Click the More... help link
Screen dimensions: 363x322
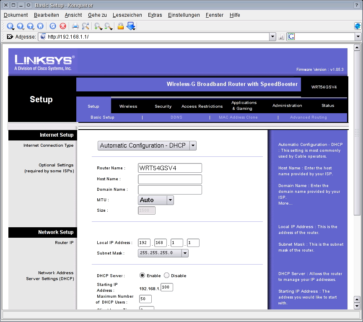[x=285, y=203]
